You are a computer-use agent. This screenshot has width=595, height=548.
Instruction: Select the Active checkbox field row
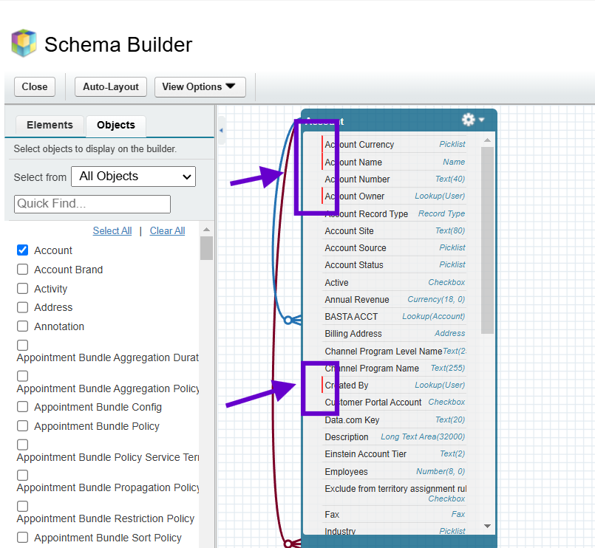(394, 282)
